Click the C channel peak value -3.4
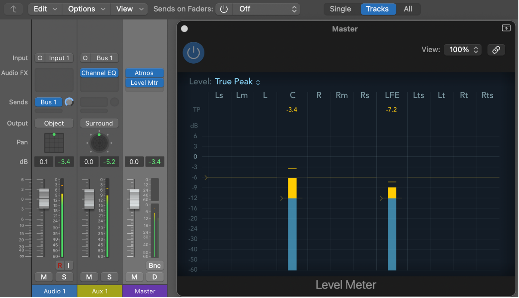 [x=292, y=110]
